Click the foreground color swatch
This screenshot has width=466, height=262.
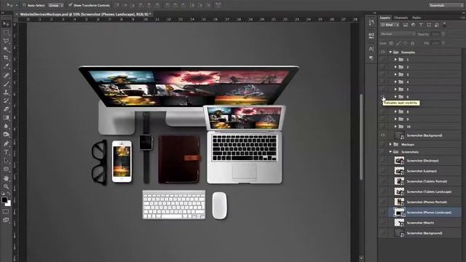(4, 200)
